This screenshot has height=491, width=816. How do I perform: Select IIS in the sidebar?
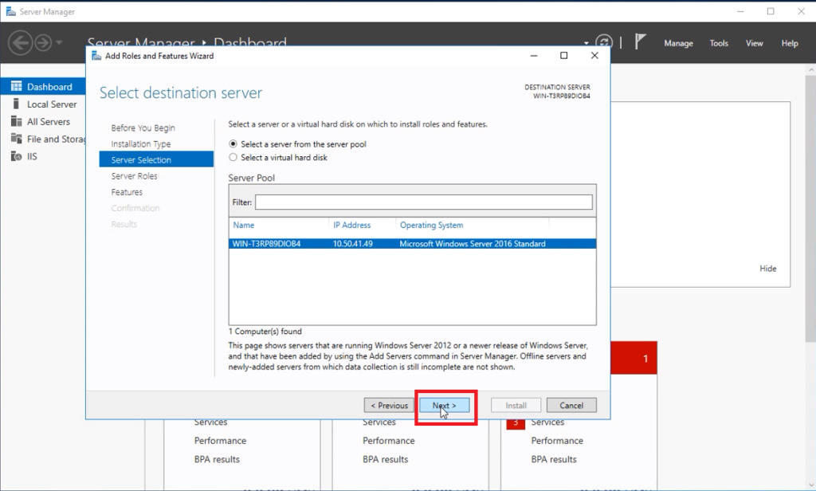pyautogui.click(x=36, y=156)
